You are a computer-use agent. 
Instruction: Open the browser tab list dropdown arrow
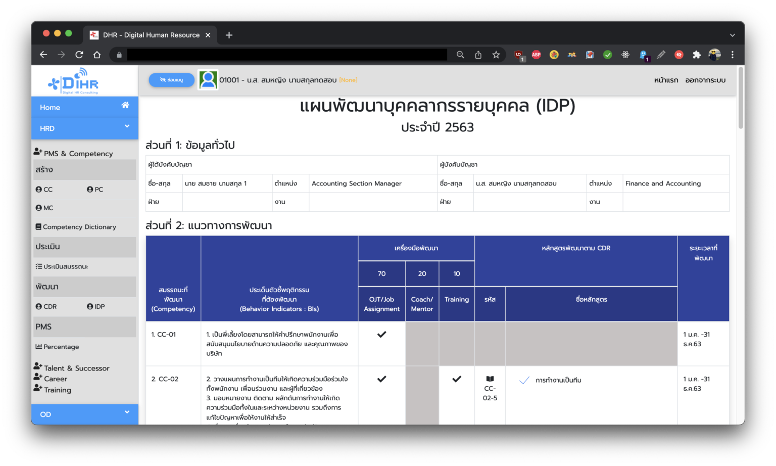coord(732,35)
